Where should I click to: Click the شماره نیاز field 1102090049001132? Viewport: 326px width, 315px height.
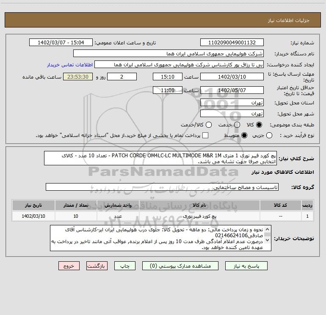(232, 42)
